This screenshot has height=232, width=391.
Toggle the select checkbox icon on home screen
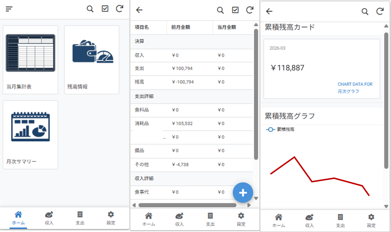pos(105,9)
